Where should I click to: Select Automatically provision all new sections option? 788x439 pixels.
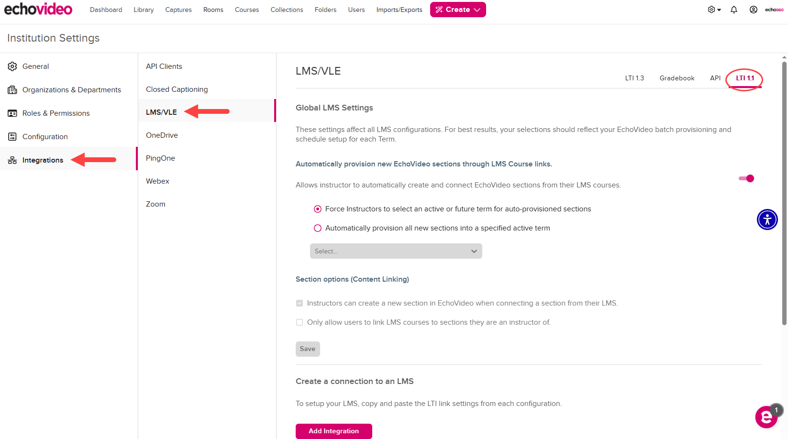point(318,228)
